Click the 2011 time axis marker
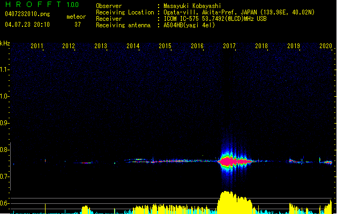The width and height of the screenshot is (337, 214). (x=37, y=45)
